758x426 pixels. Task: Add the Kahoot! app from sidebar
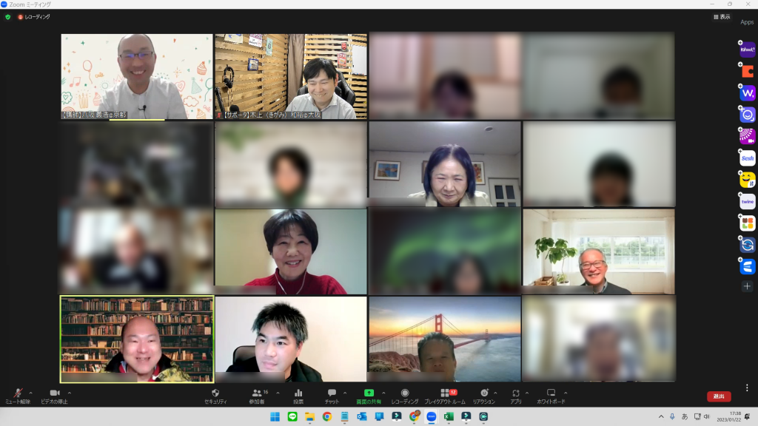click(748, 50)
